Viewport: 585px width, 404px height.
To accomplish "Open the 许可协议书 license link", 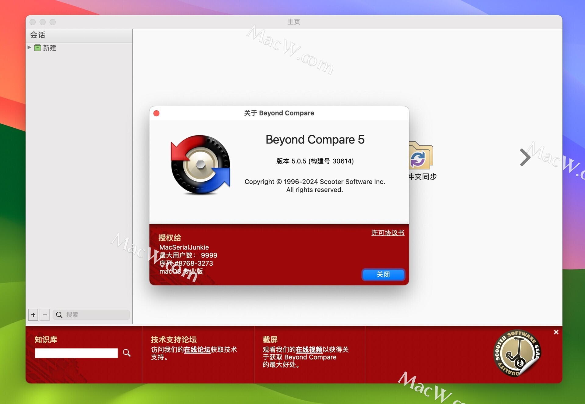I will (388, 233).
